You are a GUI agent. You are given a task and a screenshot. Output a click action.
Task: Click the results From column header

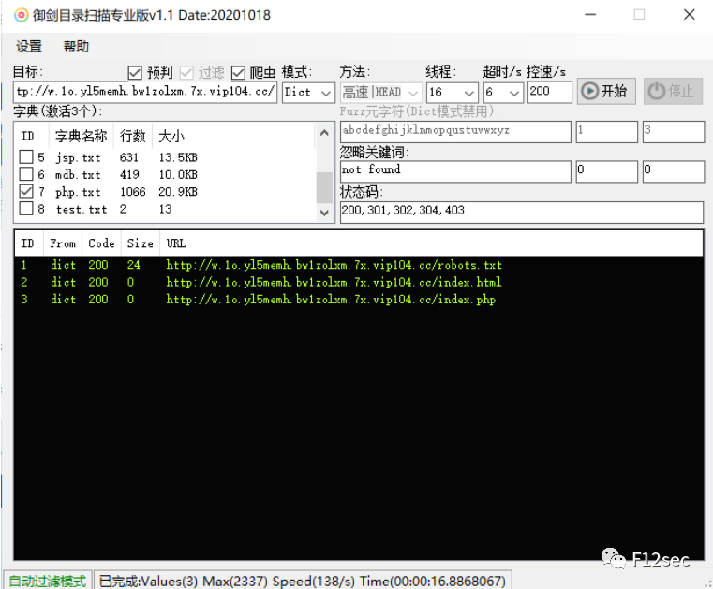[63, 243]
